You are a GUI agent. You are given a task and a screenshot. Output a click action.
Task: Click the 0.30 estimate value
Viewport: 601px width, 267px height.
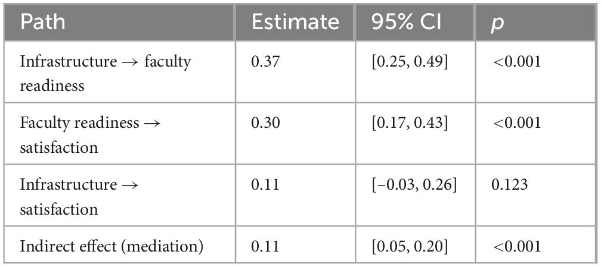coord(264,122)
